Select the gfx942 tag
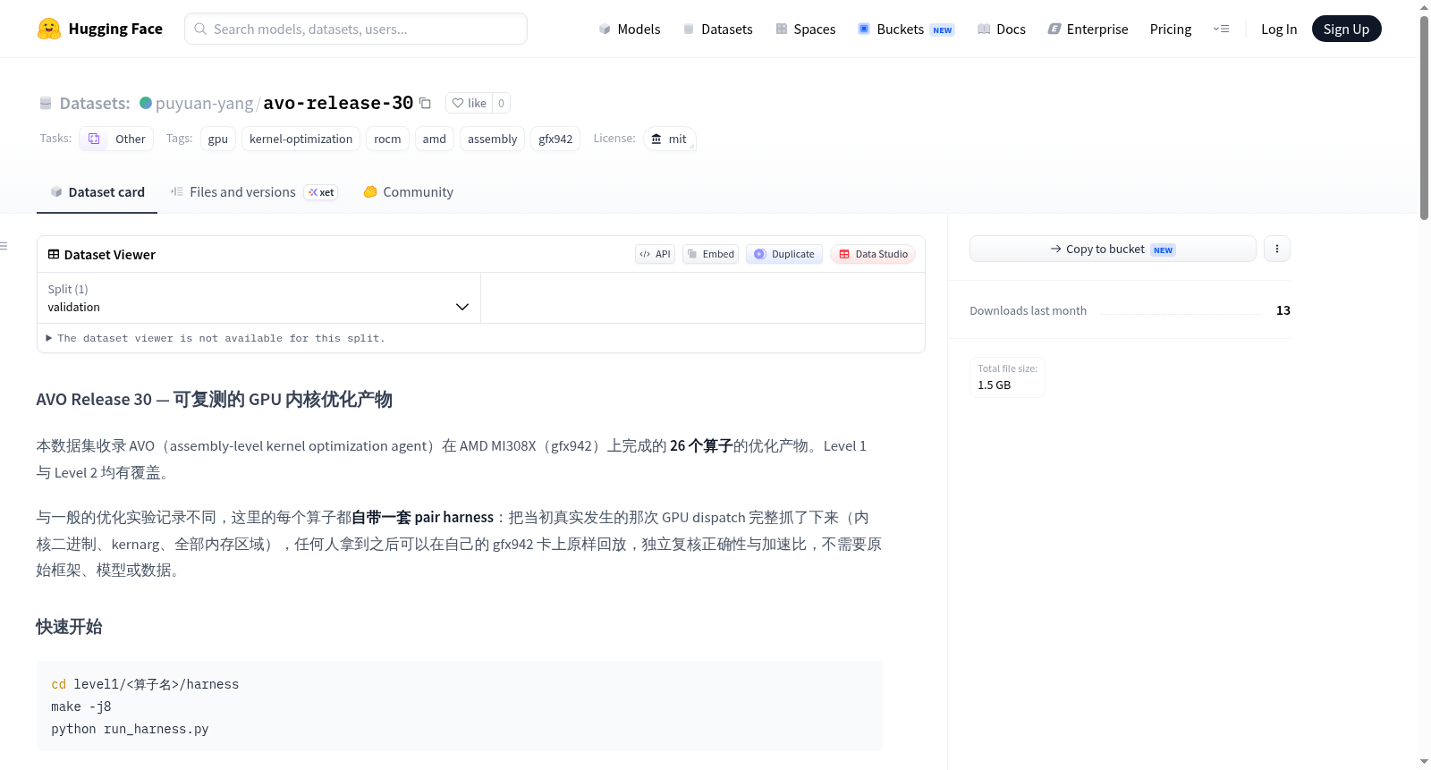Screen dimensions: 1431x770 pyautogui.click(x=555, y=139)
